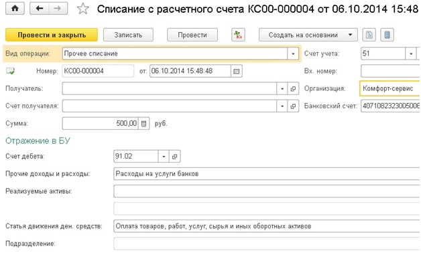Click the Номер field КС00-000004
The height and width of the screenshot is (259, 421).
point(98,71)
